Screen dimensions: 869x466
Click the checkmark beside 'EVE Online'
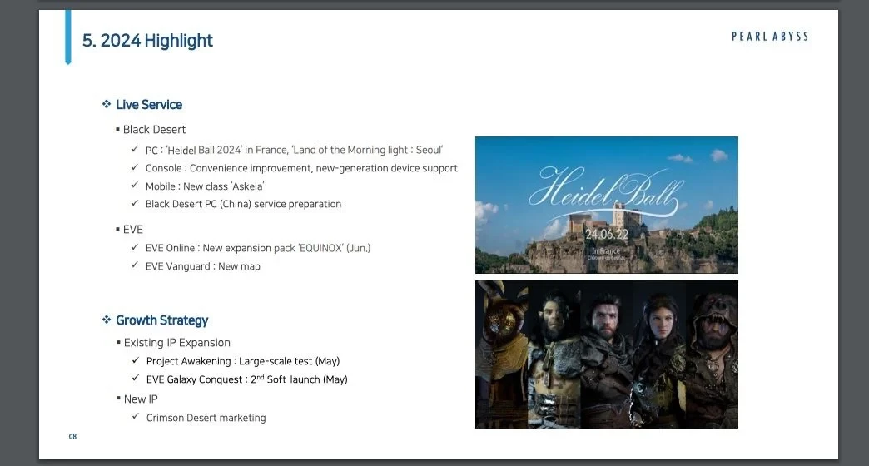tap(135, 247)
